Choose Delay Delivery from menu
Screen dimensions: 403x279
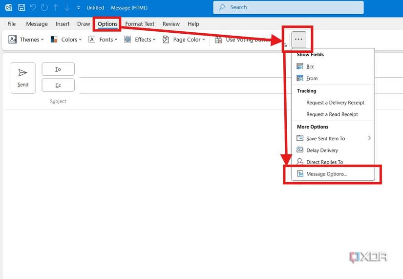(333, 150)
